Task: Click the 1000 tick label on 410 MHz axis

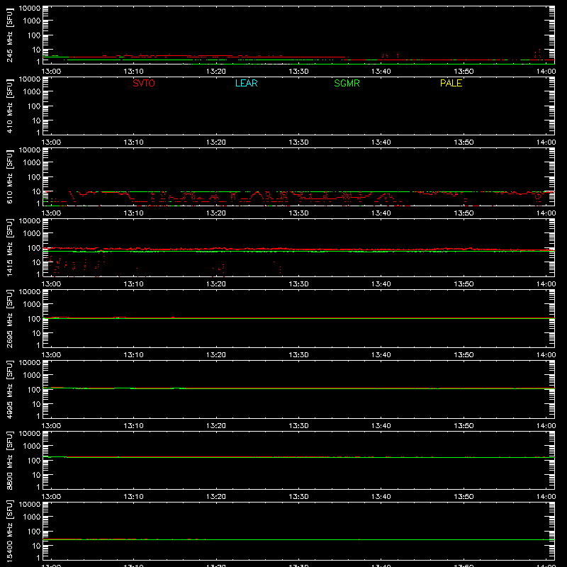Action: click(32, 92)
